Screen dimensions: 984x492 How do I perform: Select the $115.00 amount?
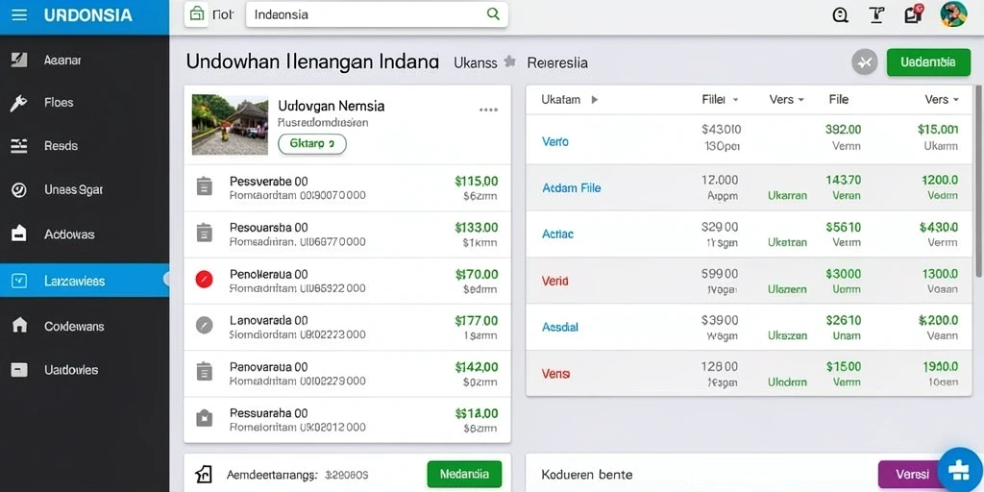pos(477,182)
